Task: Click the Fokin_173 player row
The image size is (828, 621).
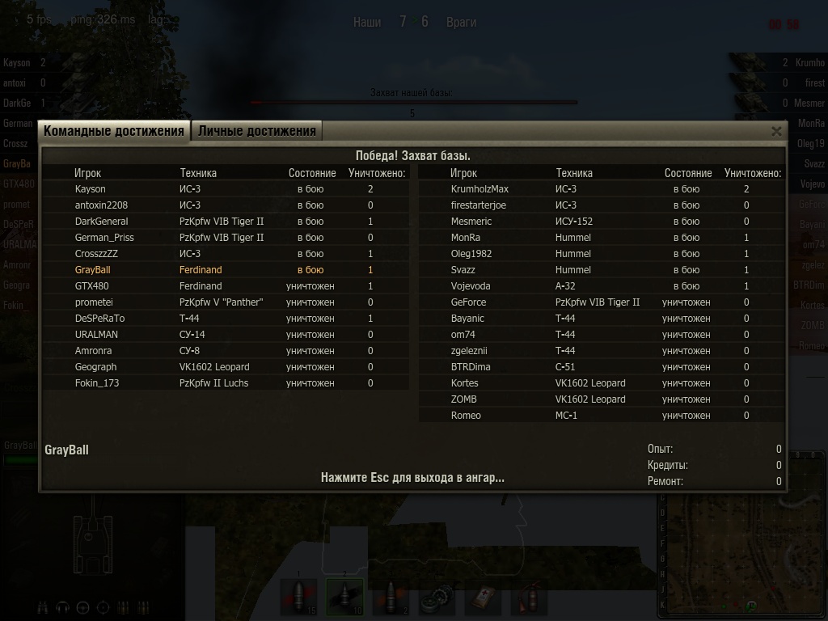Action: [226, 383]
